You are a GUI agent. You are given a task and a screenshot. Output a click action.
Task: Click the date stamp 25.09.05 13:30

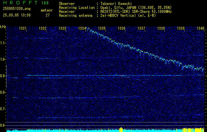coord(17,15)
